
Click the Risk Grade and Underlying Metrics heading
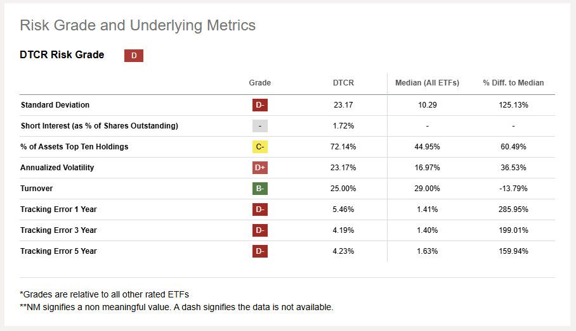tap(138, 25)
